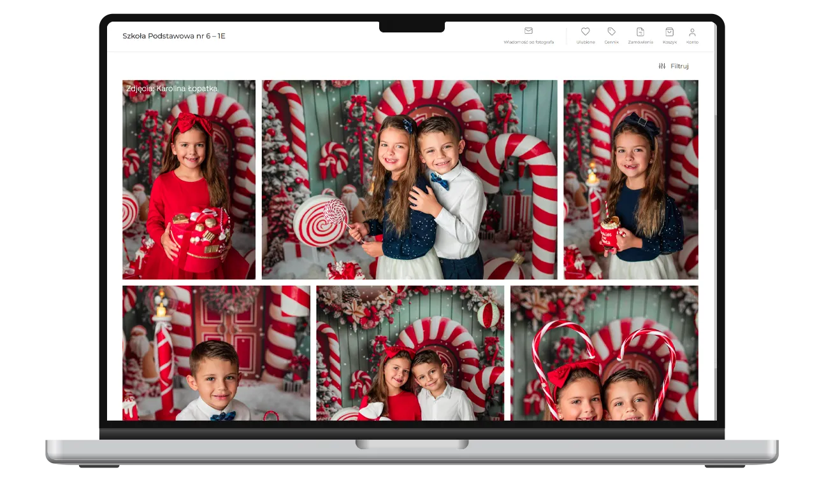
Task: Open Ulubione favorites heart icon
Action: [x=585, y=32]
